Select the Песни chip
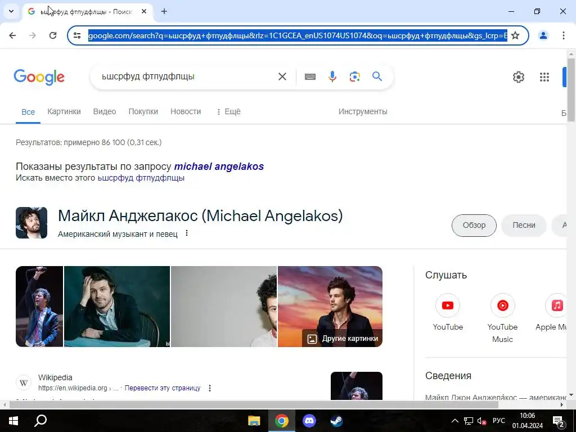 524,225
